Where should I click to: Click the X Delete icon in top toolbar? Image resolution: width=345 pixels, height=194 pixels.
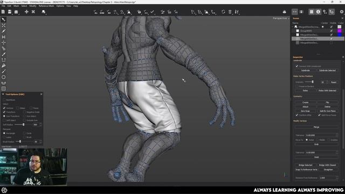click(x=33, y=12)
